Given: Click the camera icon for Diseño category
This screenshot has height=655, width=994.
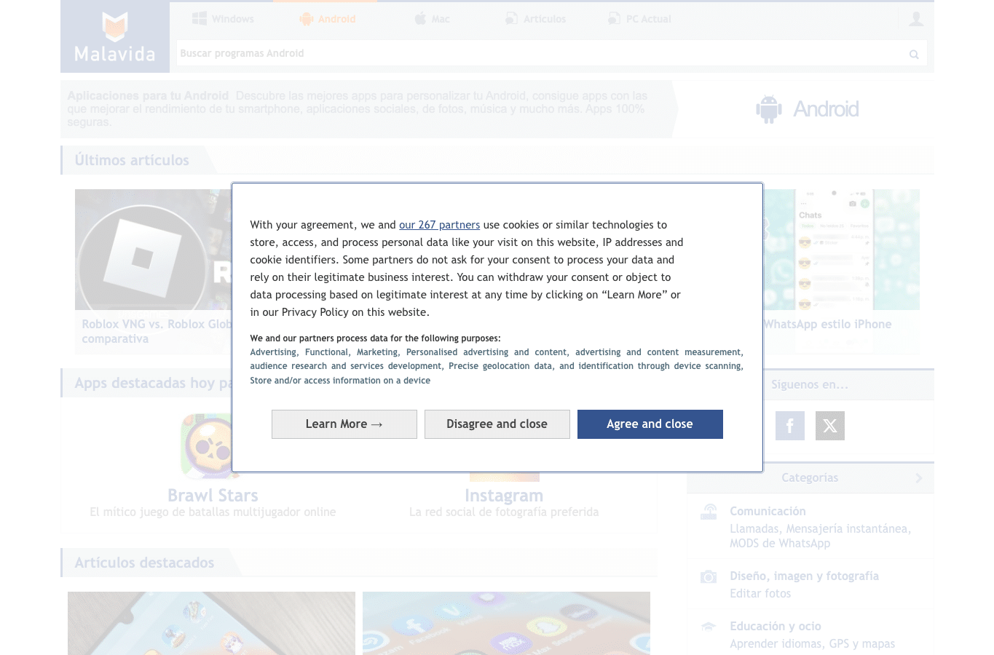Looking at the screenshot, I should point(709,576).
